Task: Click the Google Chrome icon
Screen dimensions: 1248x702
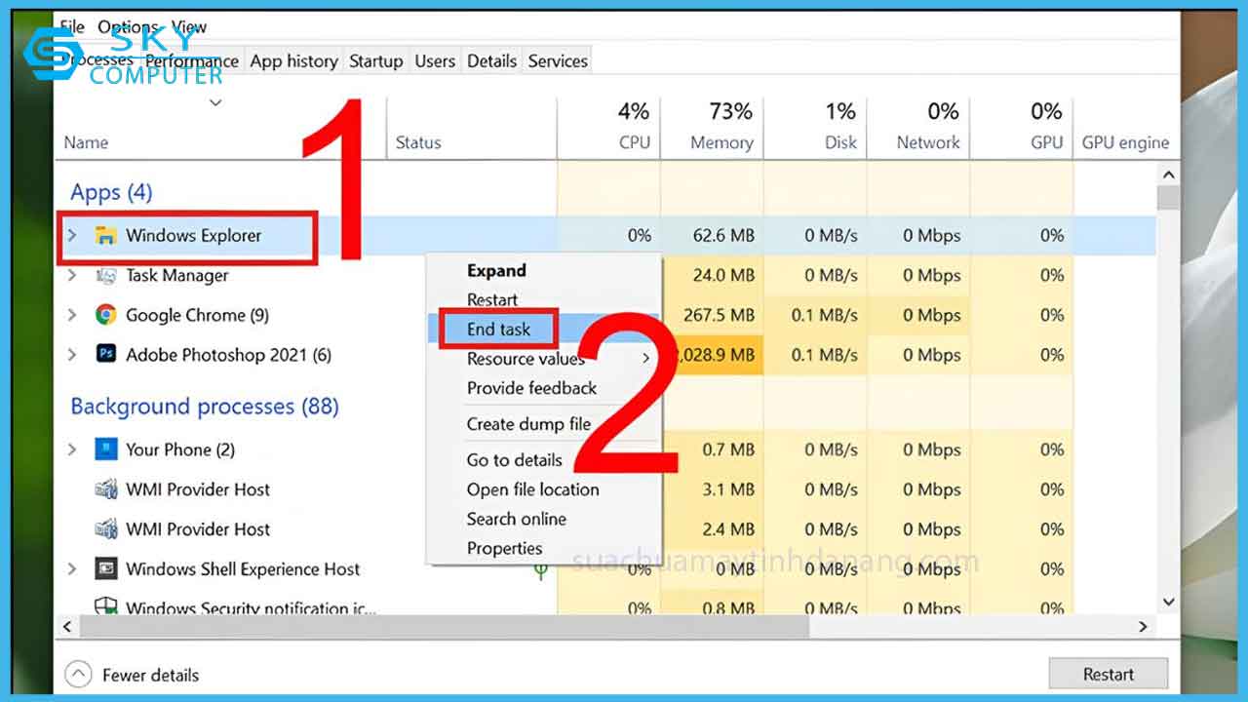Action: [105, 315]
